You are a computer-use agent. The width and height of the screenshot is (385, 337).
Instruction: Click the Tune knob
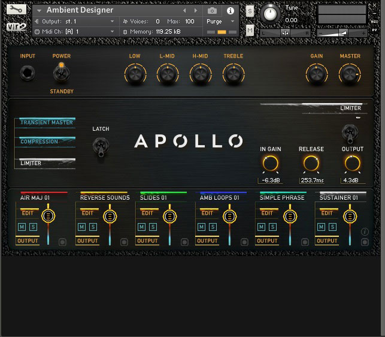(x=270, y=14)
